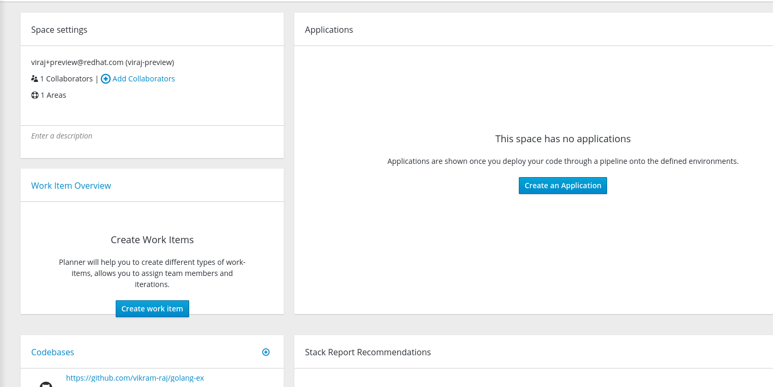Open the vikram-raj/golang-ex repository link
Screen dimensions: 773x387
pyautogui.click(x=135, y=377)
